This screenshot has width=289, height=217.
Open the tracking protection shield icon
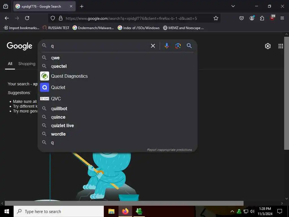pyautogui.click(x=53, y=18)
